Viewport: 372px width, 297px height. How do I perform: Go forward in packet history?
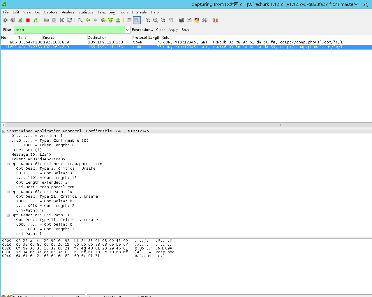(x=95, y=20)
